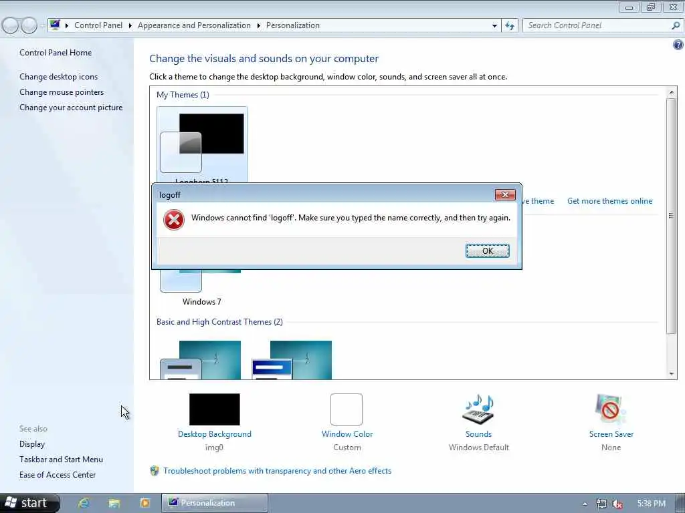Click the muted volume tray icon
This screenshot has height=513, width=685.
point(617,504)
